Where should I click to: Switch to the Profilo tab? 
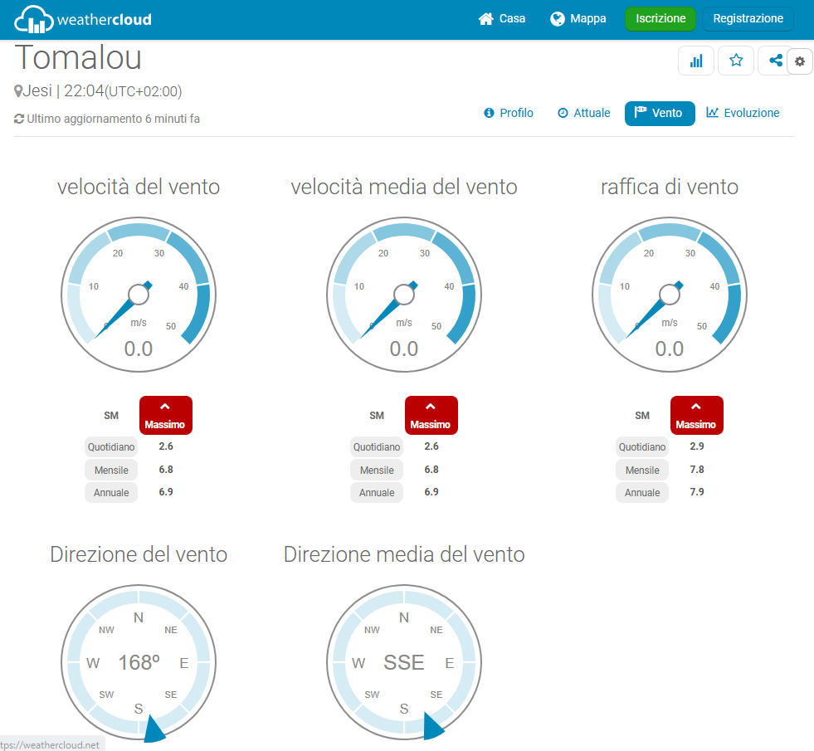click(509, 113)
